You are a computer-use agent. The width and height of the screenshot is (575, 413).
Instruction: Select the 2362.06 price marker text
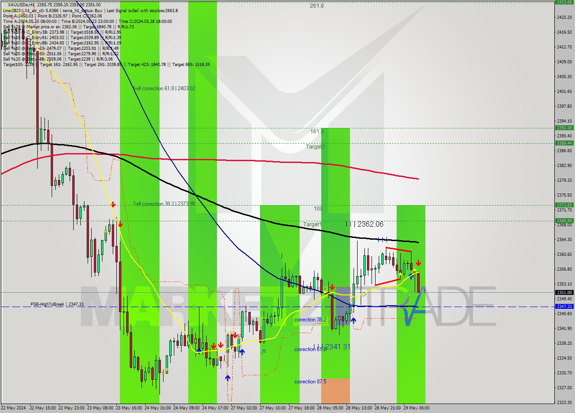370,224
